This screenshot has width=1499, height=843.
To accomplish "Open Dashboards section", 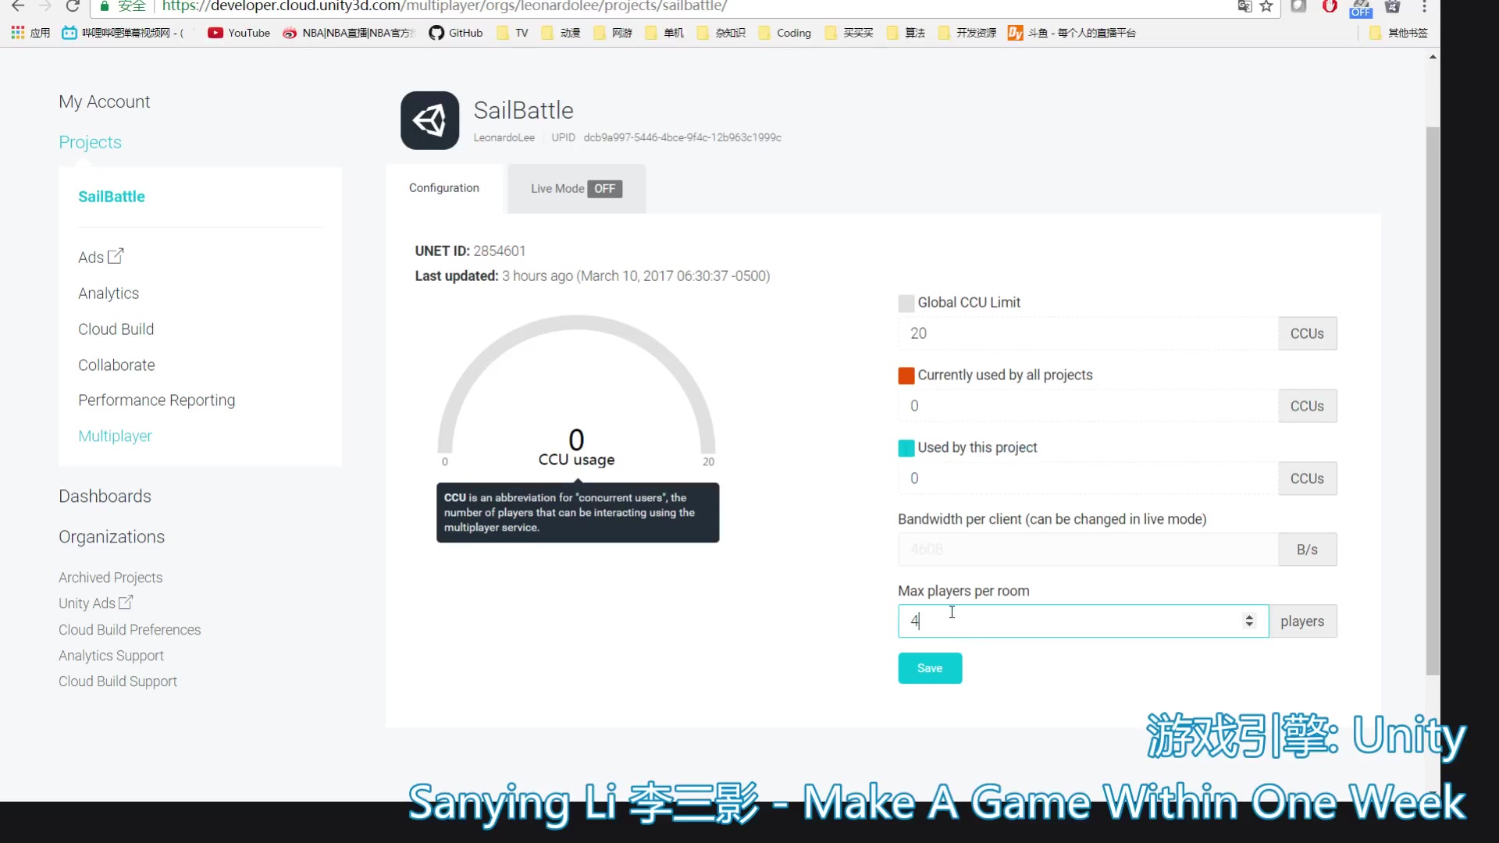I will point(105,496).
